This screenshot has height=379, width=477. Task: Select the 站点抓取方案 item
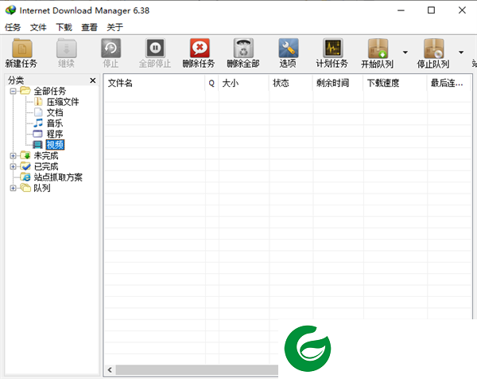click(58, 177)
